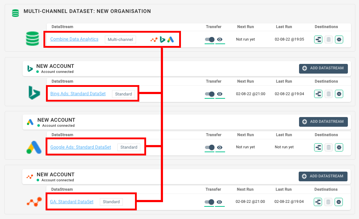This screenshot has height=219, width=359.
Task: Click Standard tag beside GA dataset
Action: pyautogui.click(x=111, y=202)
